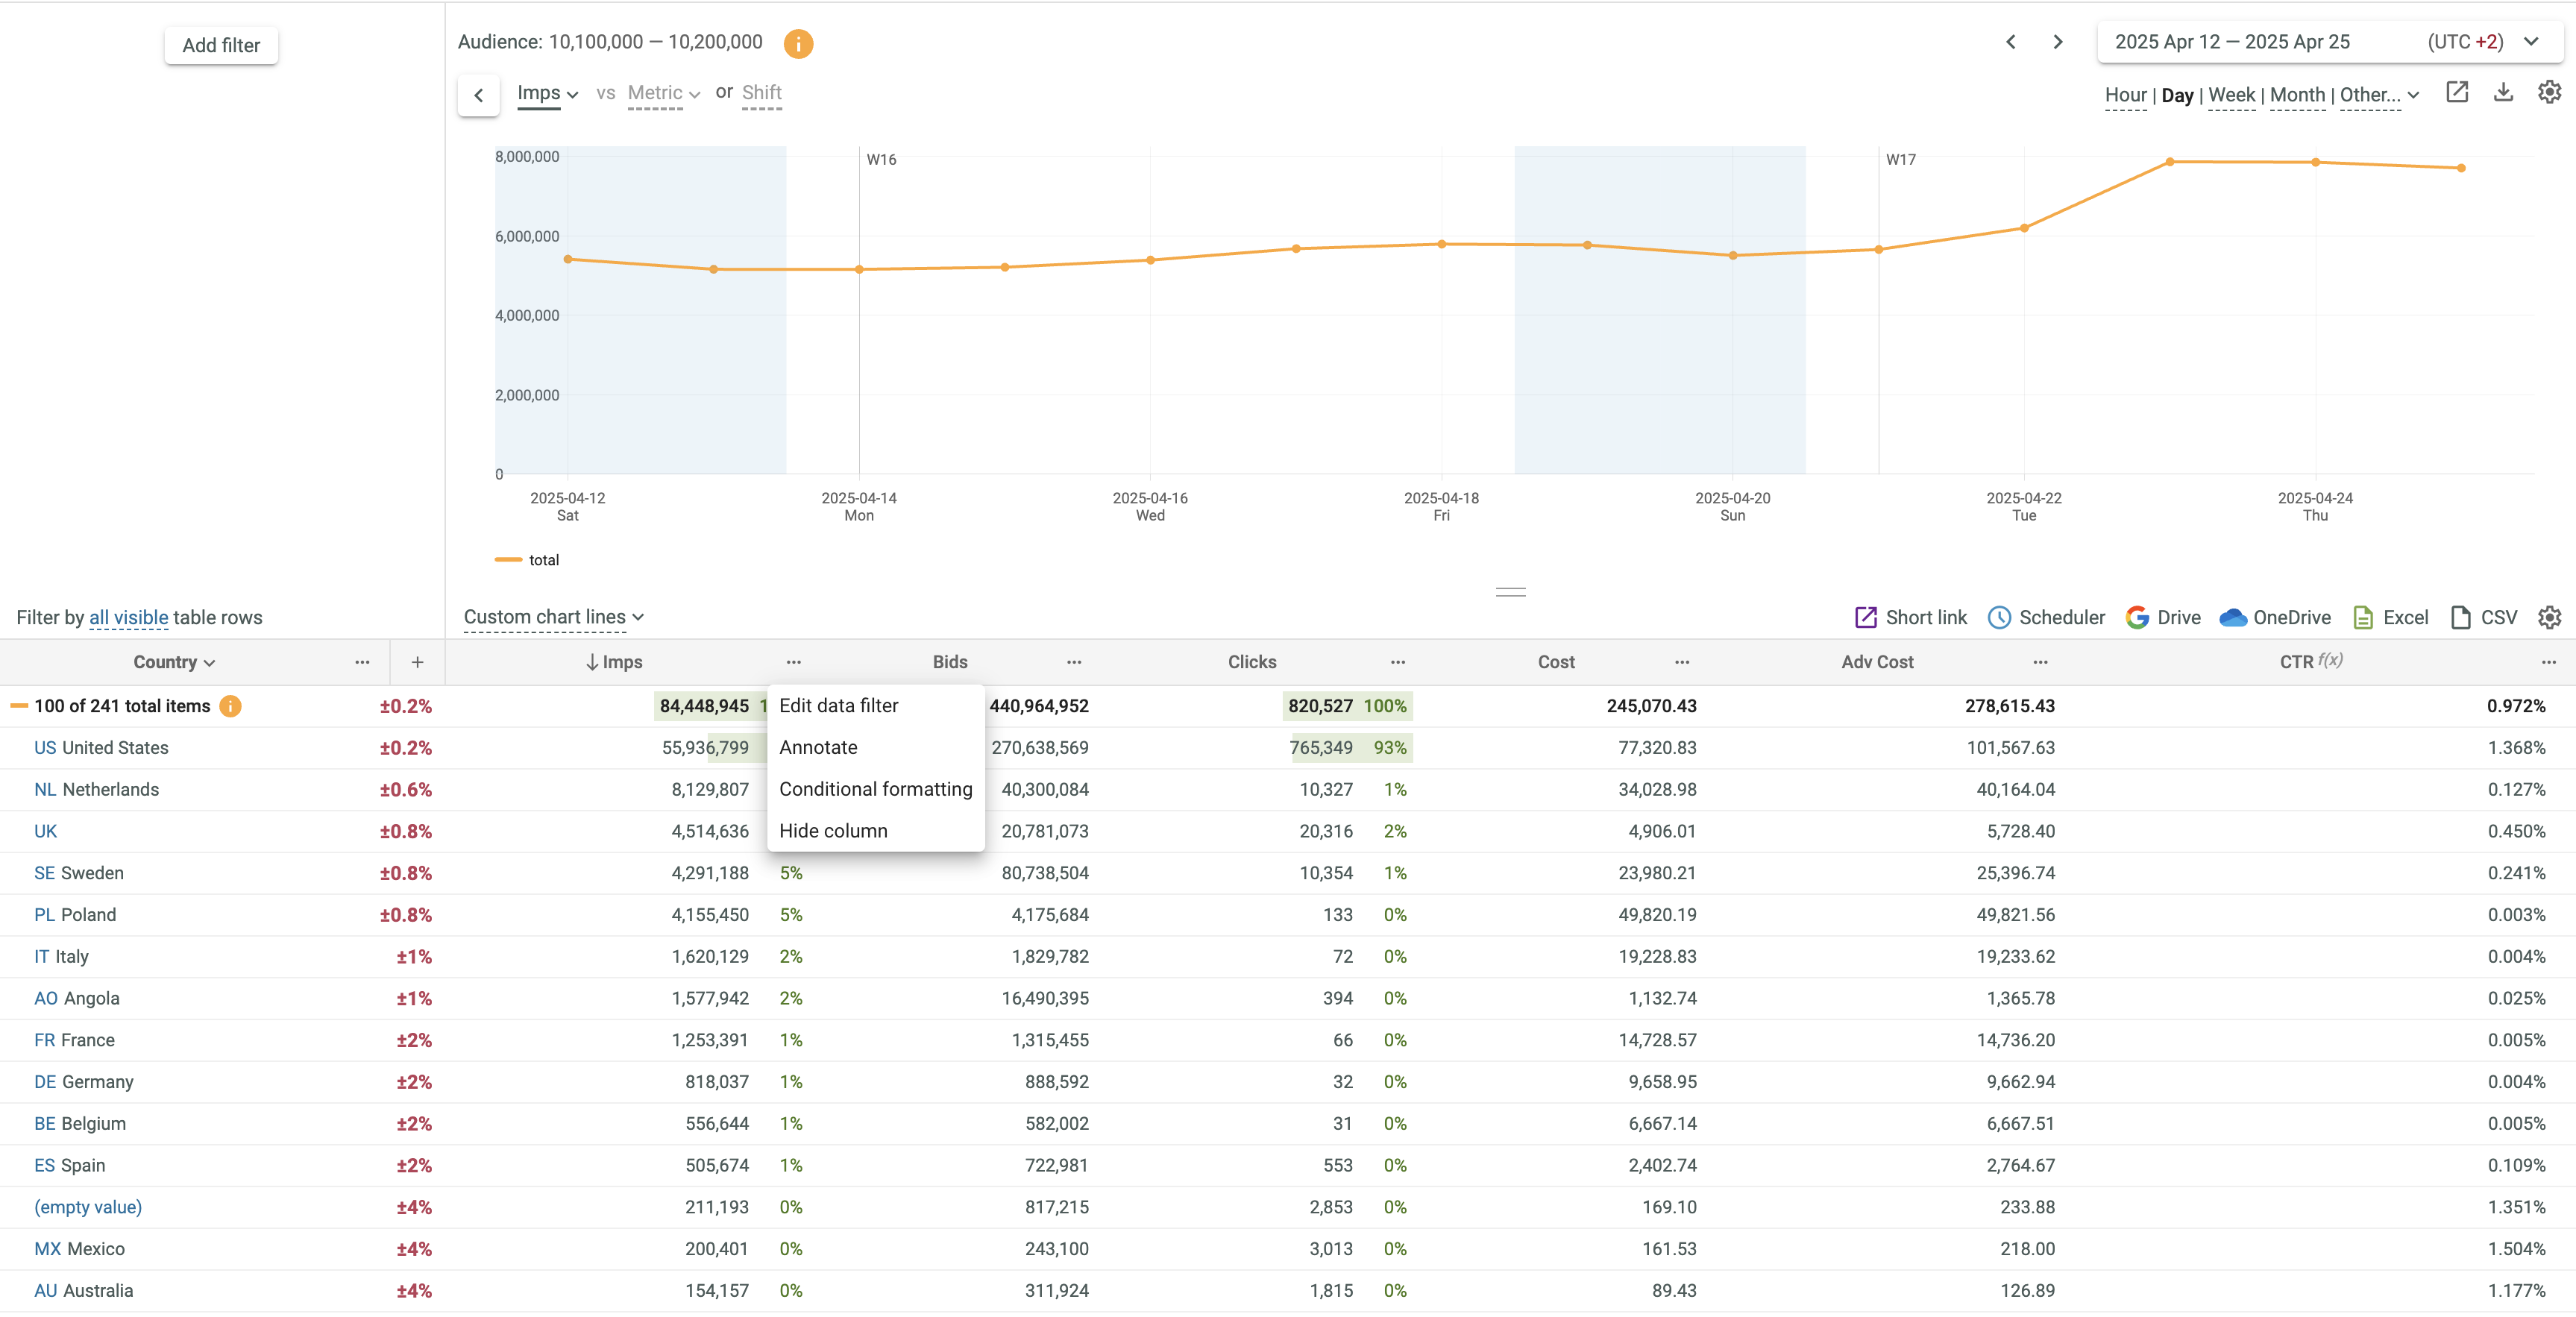The image size is (2576, 1317).
Task: Open the date range dropdown
Action: click(2329, 42)
